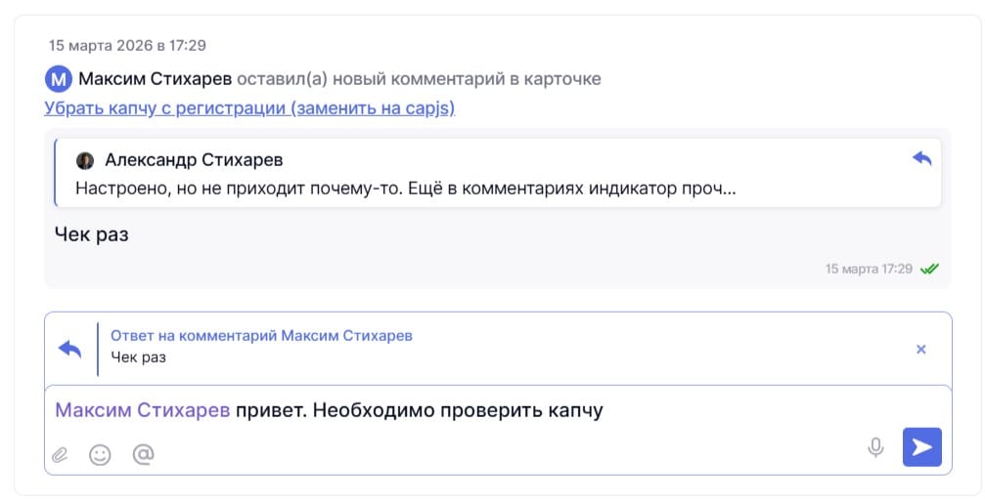The width and height of the screenshot is (985, 503).
Task: Click the round "M" avatar of Максим Стихарев
Action: coord(59,79)
